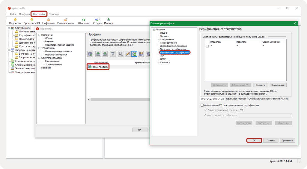Collapse the Криптопровайдеры node
Screen dimensions: 307x169
click(39, 58)
